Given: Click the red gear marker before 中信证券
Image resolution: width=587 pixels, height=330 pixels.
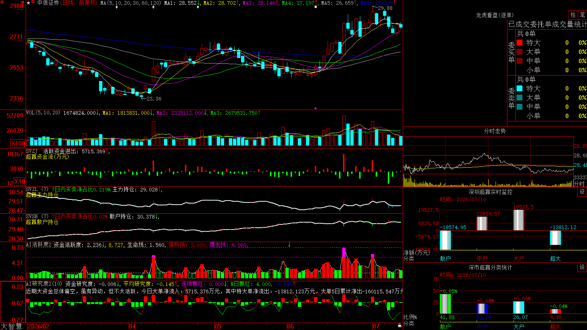Looking at the screenshot, I should pyautogui.click(x=33, y=3).
